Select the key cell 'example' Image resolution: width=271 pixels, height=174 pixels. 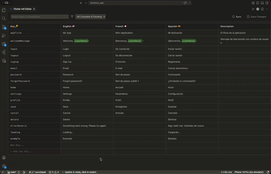(35, 139)
